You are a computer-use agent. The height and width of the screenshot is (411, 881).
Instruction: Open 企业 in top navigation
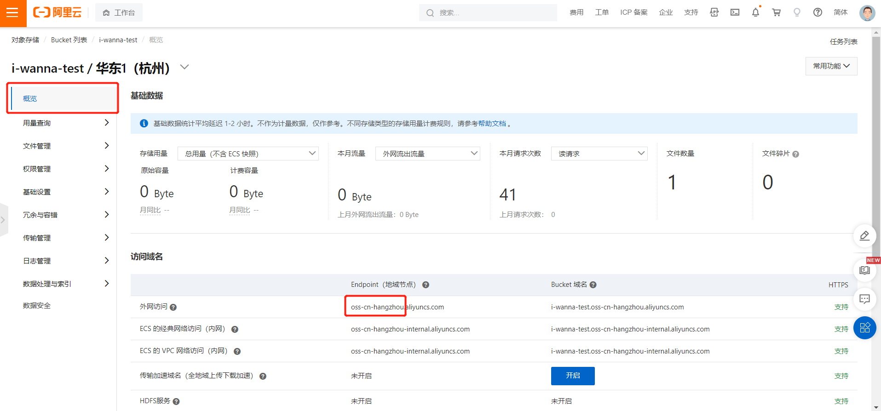tap(666, 12)
